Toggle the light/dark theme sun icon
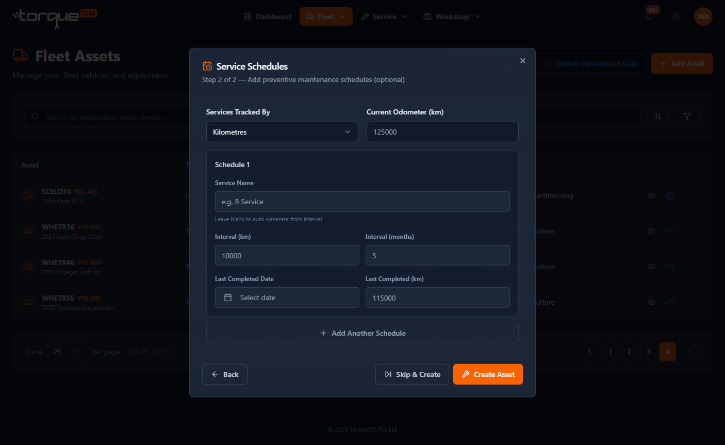This screenshot has height=445, width=725. (x=677, y=17)
